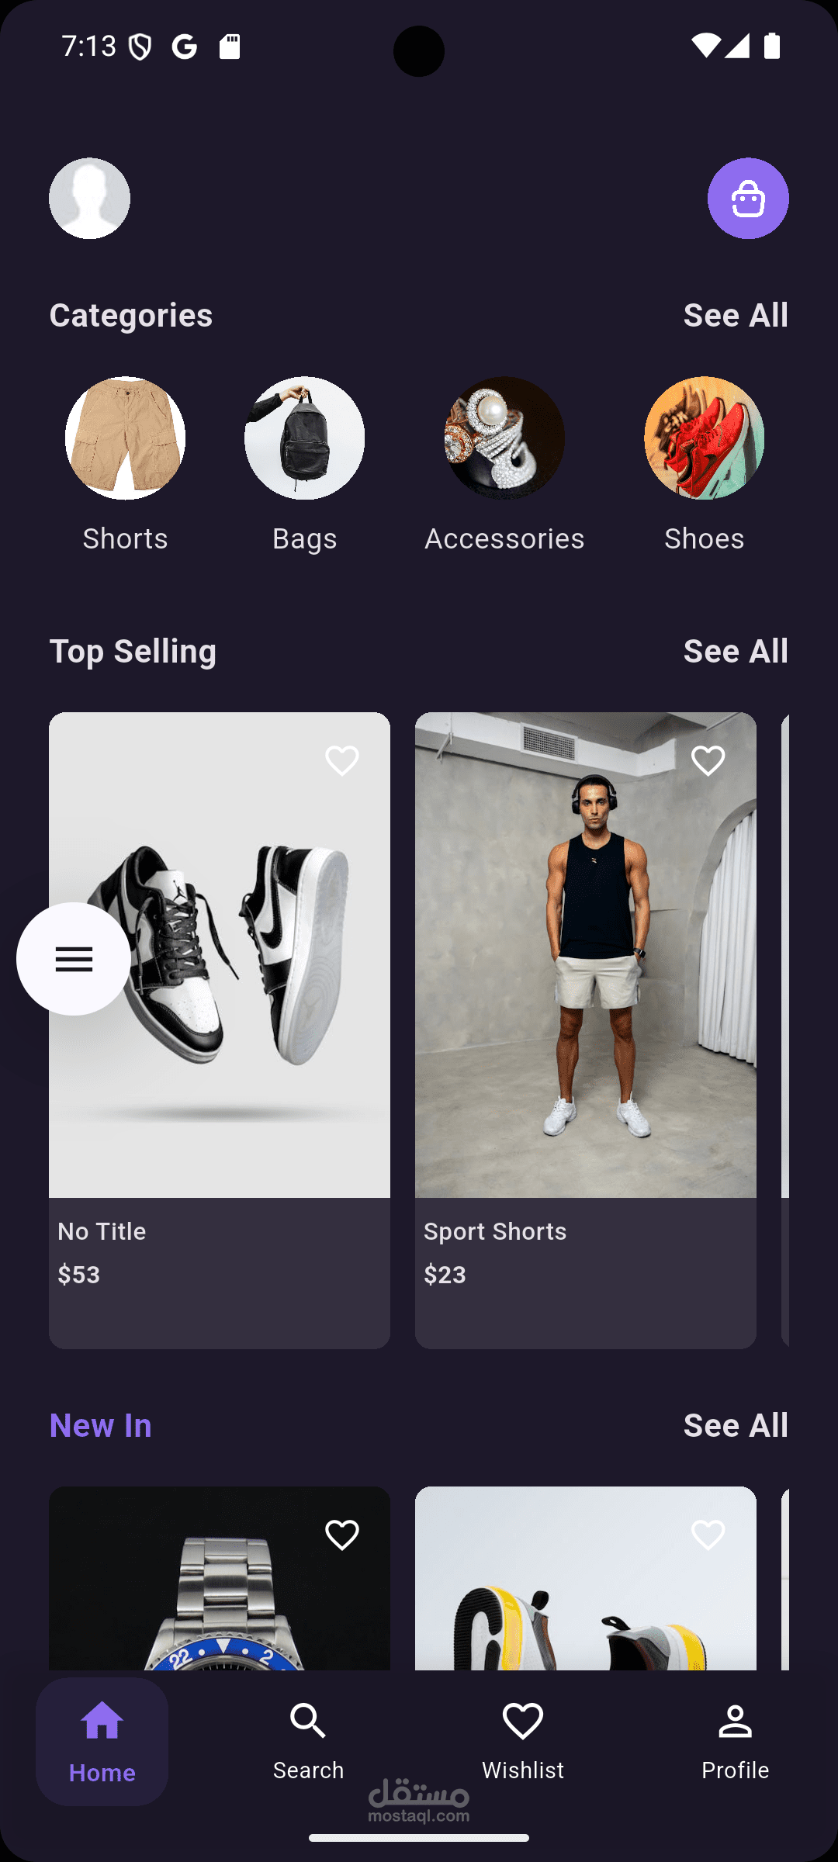Viewport: 838px width, 1862px height.
Task: Favorite the No Title sneakers
Action: tap(341, 760)
